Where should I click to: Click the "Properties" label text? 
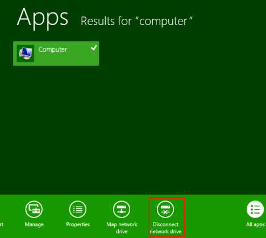coord(78,224)
